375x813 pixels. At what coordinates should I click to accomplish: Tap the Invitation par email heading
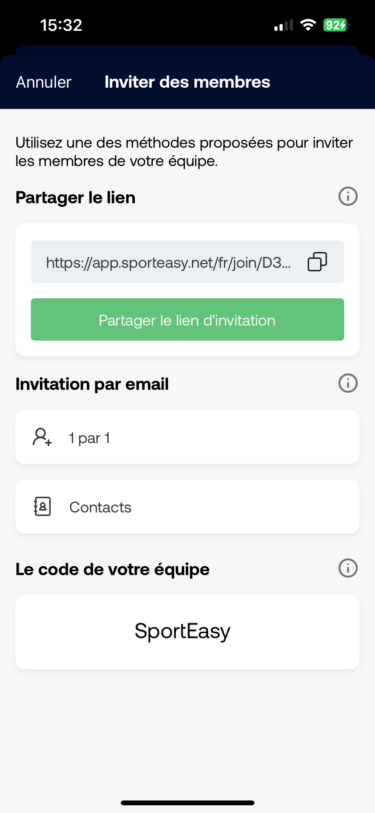click(92, 384)
